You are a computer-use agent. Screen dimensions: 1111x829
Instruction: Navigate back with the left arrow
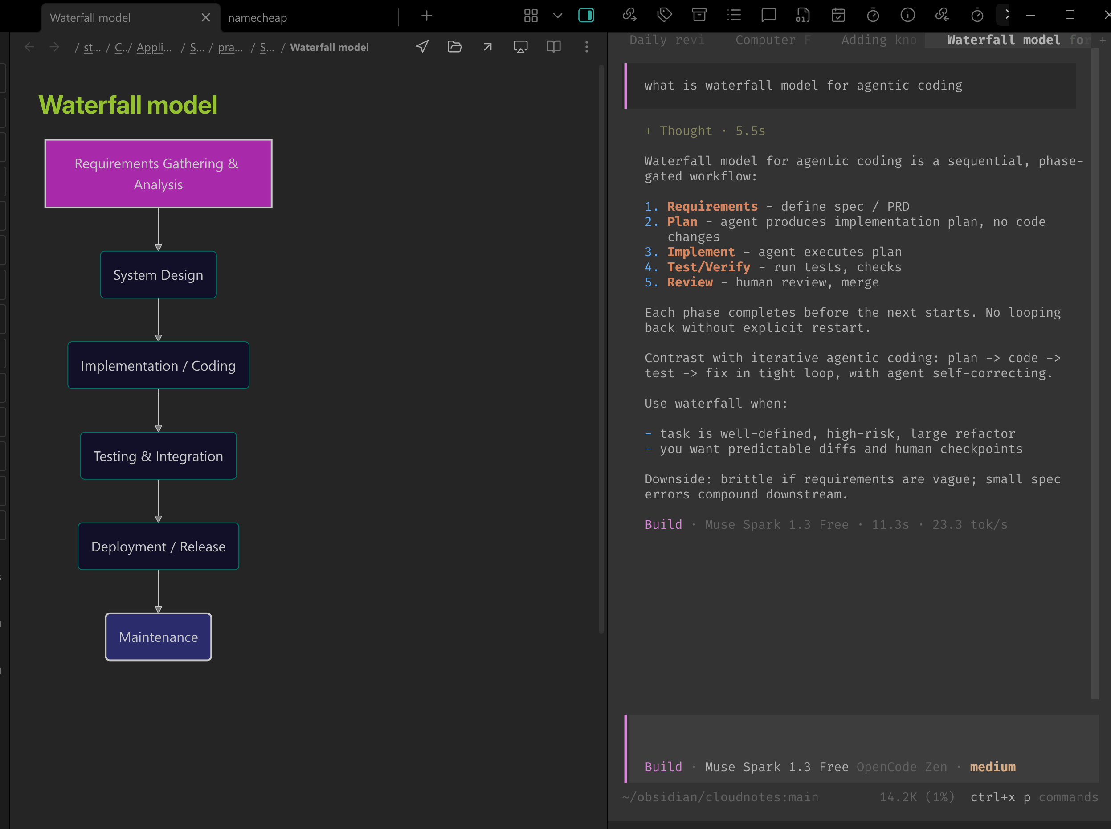pos(29,47)
